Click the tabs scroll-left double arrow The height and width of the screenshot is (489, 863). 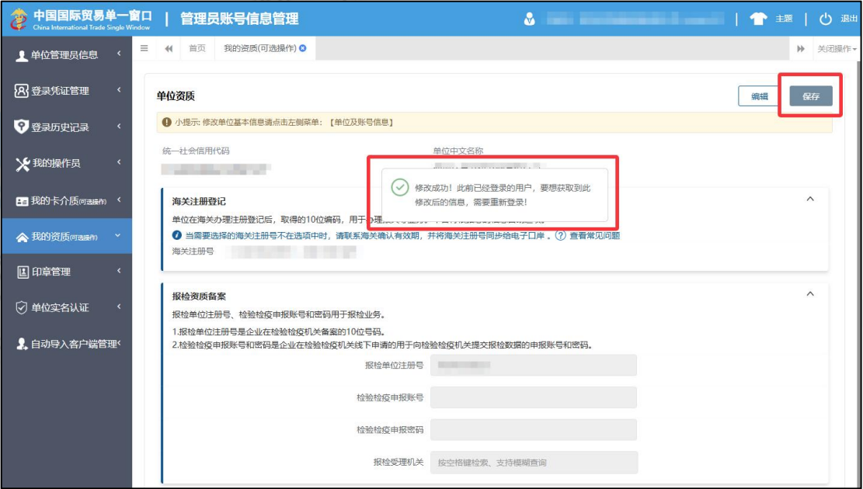pos(169,48)
